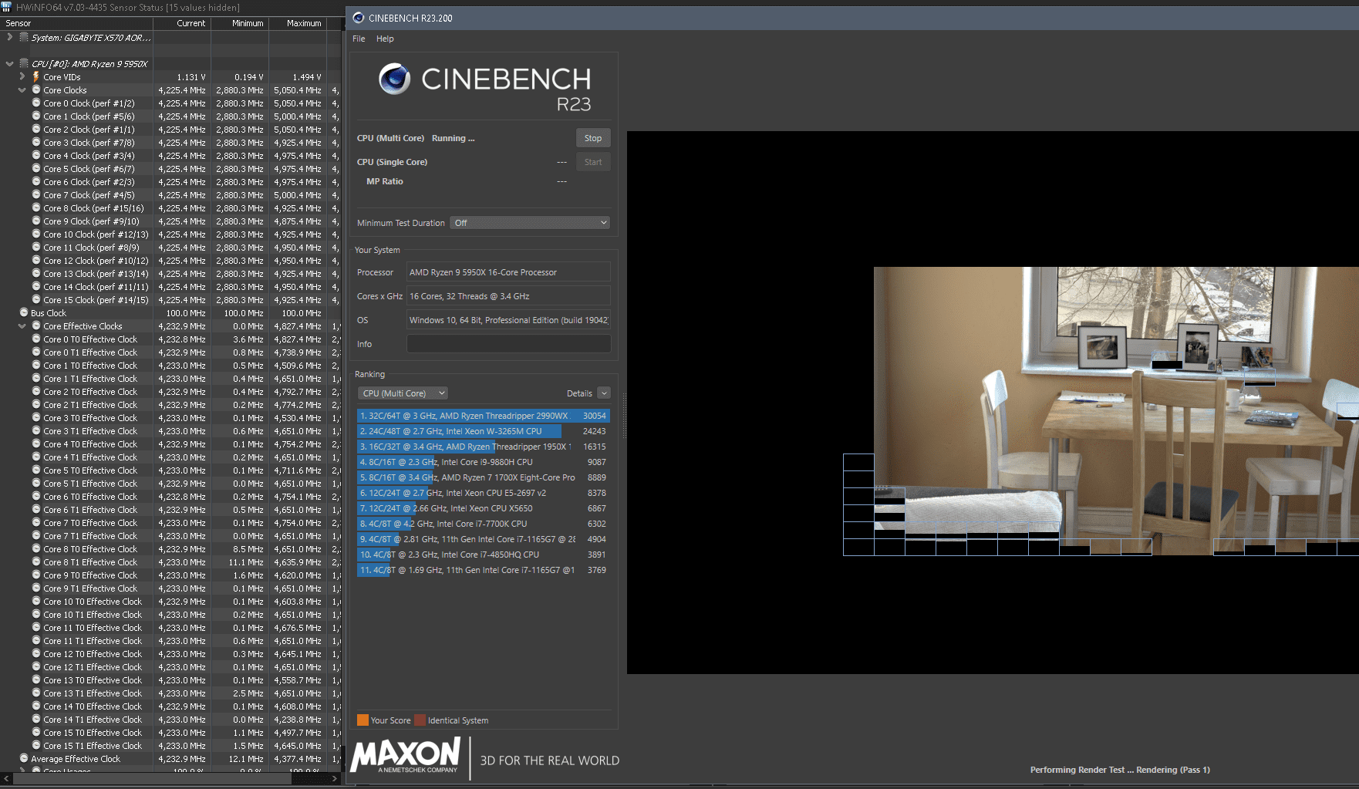Click the Info input field

(x=508, y=344)
